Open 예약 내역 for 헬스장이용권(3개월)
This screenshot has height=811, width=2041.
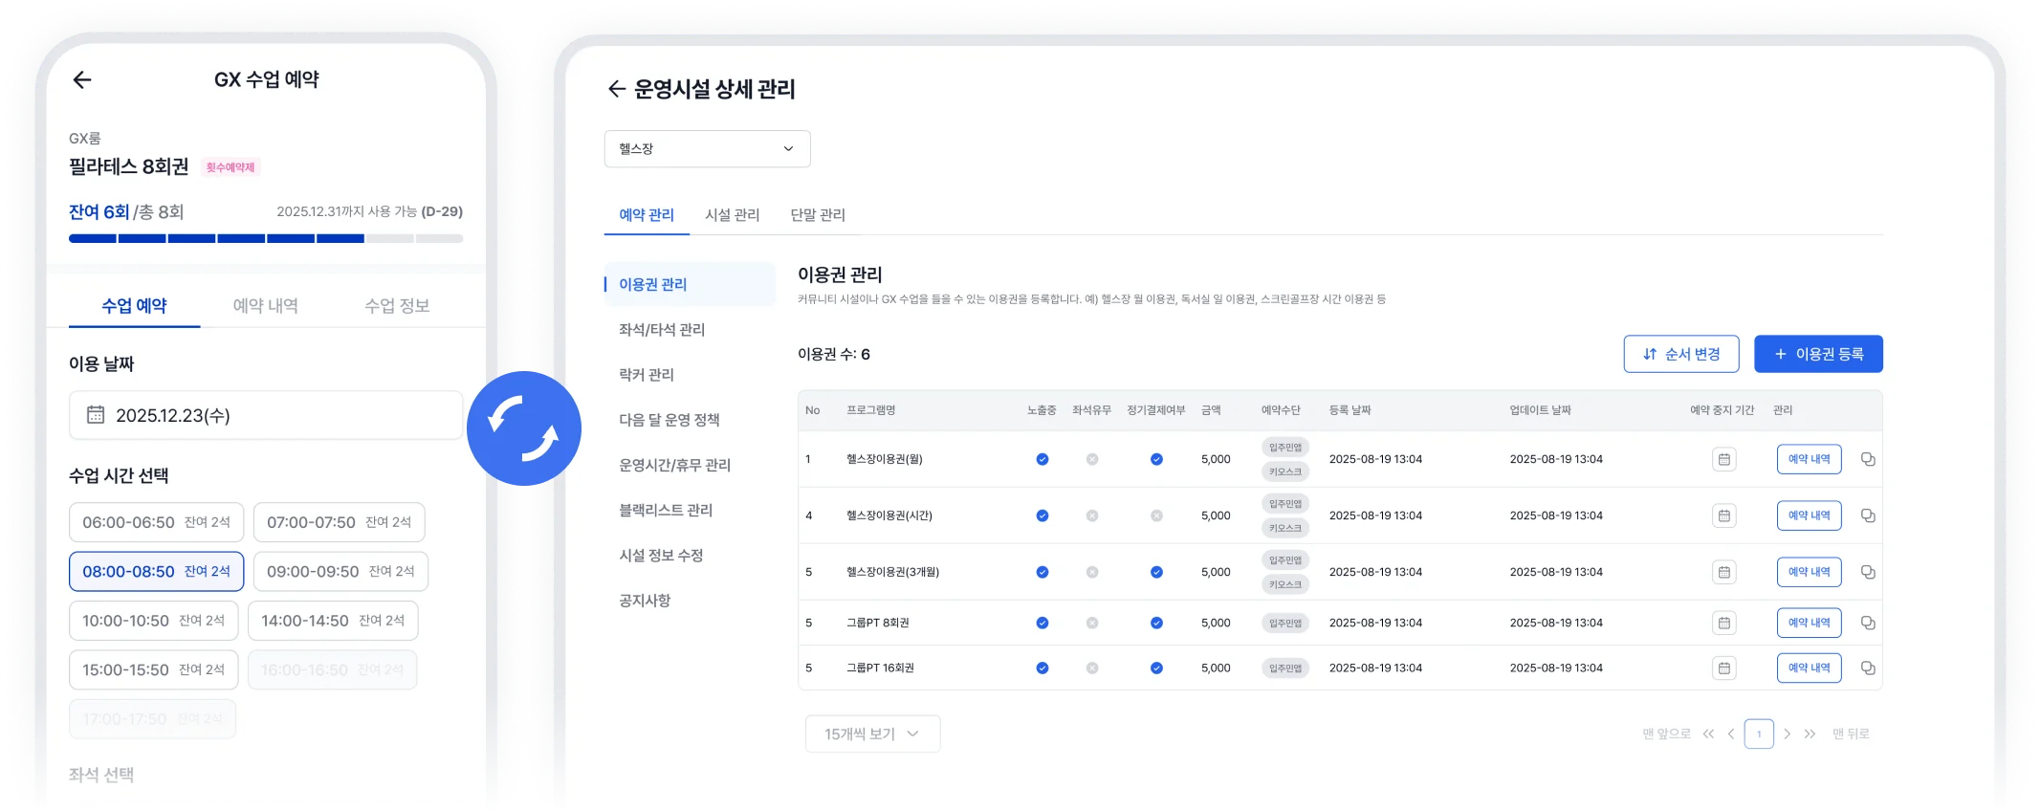point(1809,572)
